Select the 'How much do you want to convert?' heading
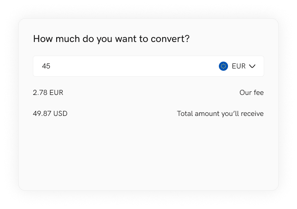The image size is (297, 209). point(111,39)
